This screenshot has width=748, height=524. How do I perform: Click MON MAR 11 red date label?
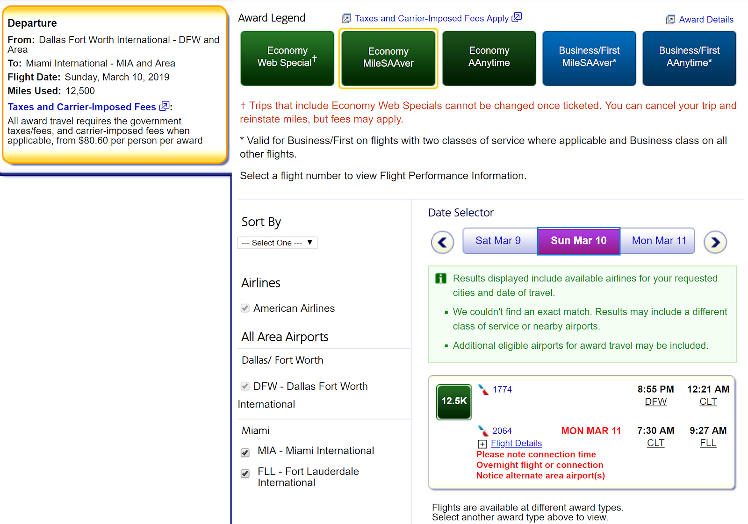[x=591, y=431]
